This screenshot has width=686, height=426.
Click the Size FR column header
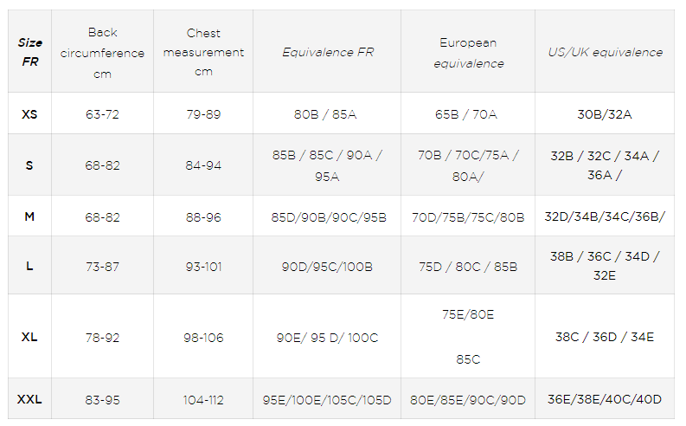29,52
